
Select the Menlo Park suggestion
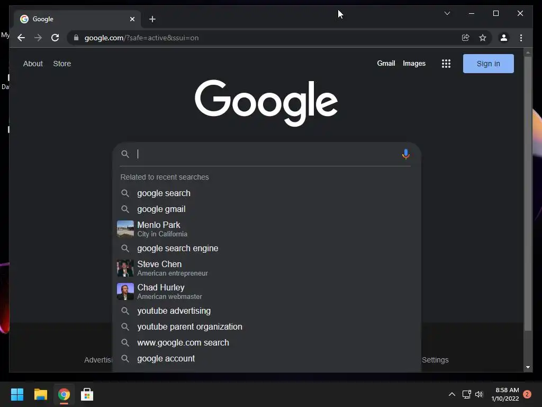click(x=267, y=229)
